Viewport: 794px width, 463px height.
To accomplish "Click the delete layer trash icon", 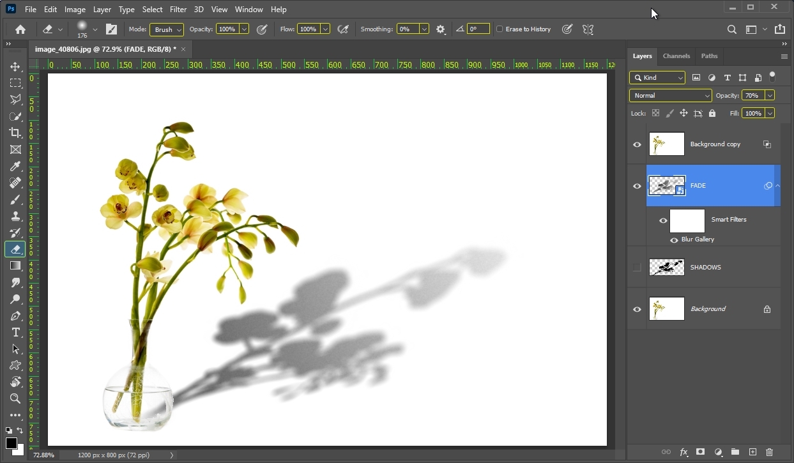I will pos(769,452).
